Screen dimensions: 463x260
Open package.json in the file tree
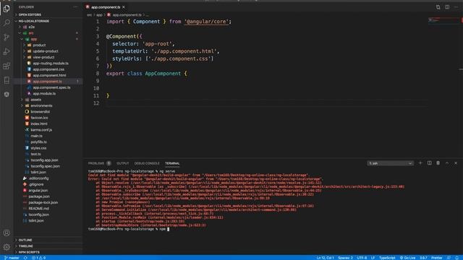tap(39, 196)
